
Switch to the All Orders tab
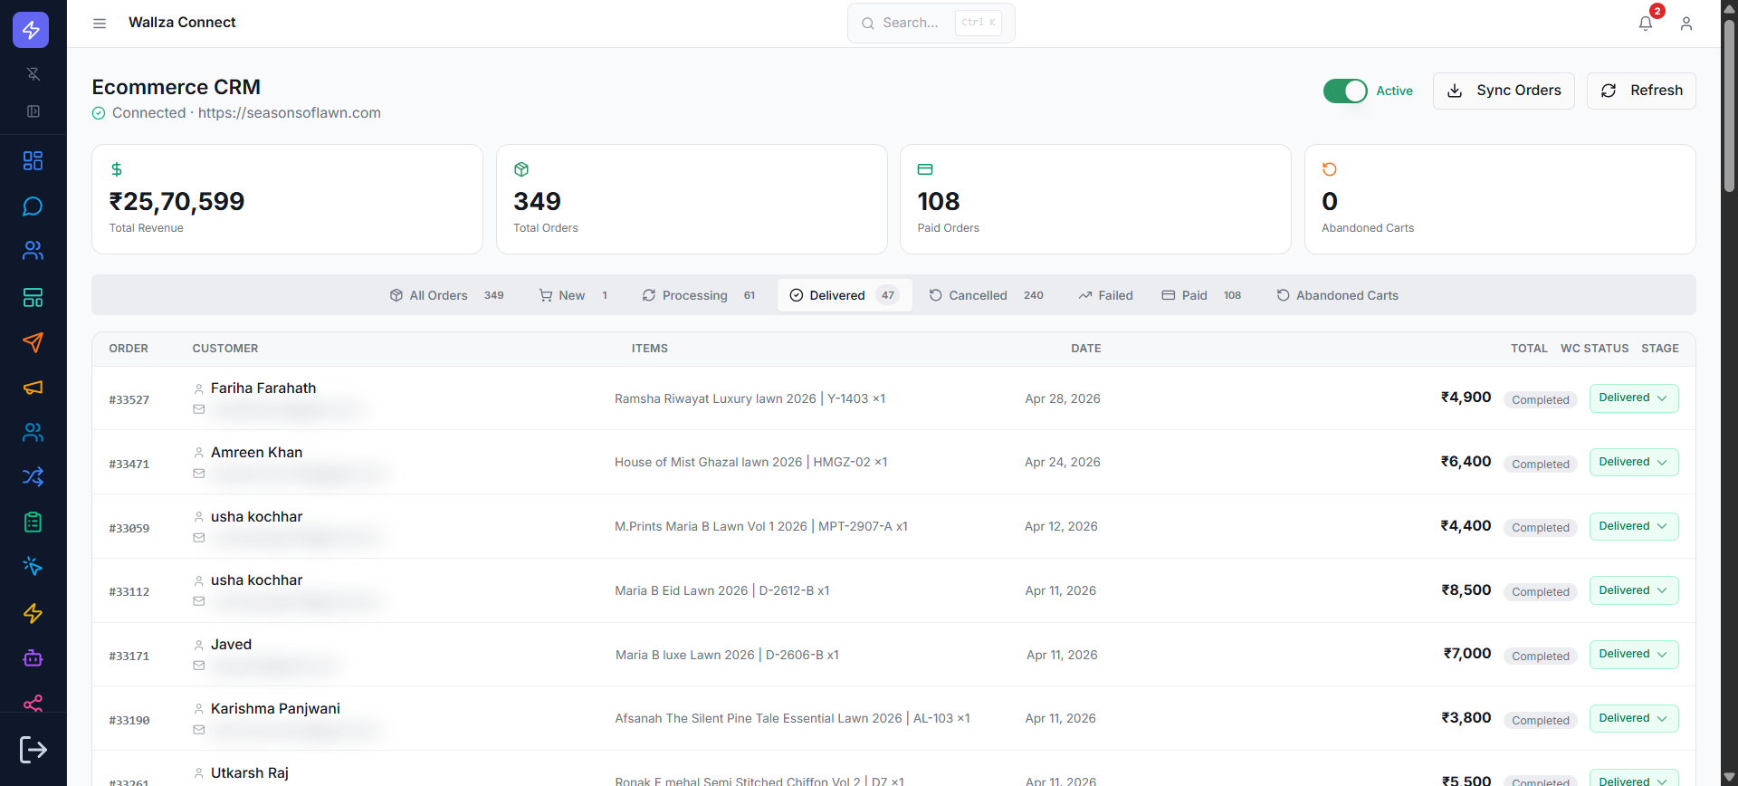coord(447,295)
